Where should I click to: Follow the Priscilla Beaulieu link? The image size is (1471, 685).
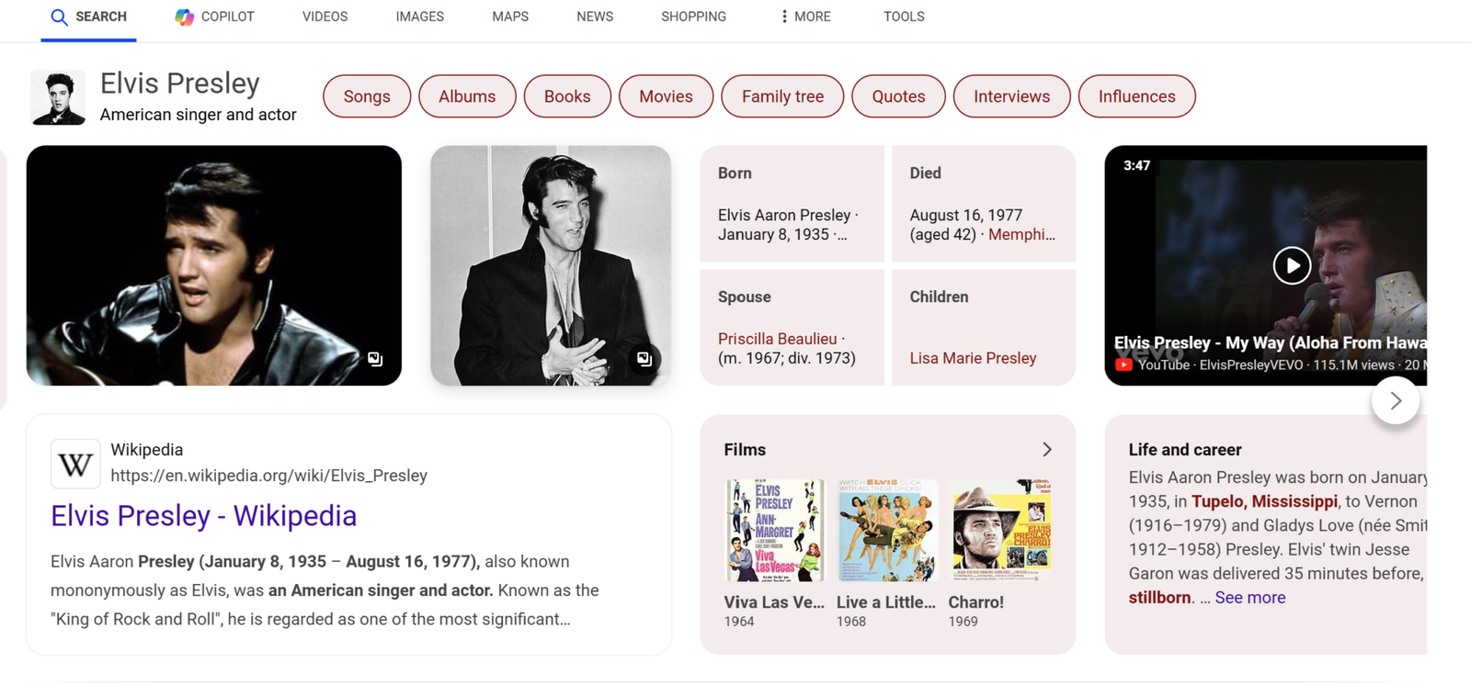coord(777,339)
